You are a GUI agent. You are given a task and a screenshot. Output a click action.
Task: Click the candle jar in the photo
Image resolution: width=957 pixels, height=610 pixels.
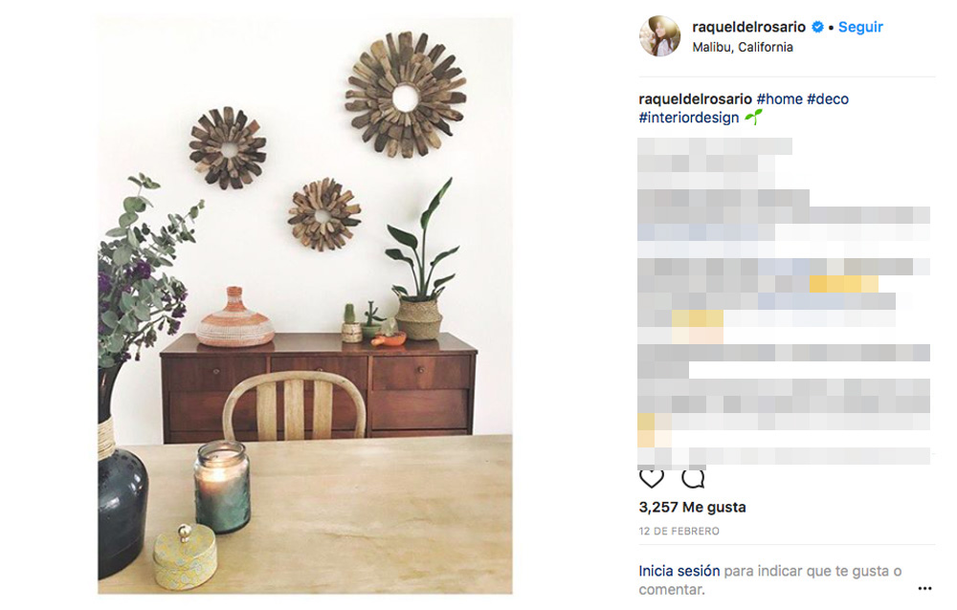pos(222,486)
